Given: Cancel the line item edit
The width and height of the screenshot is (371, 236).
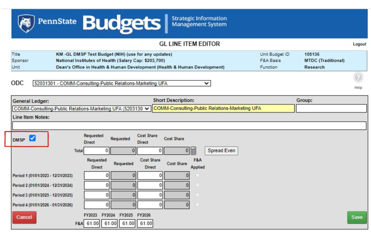Looking at the screenshot, I should [24, 217].
